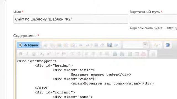
Task: Click the Maximize editor icon
Action: (x=168, y=45)
